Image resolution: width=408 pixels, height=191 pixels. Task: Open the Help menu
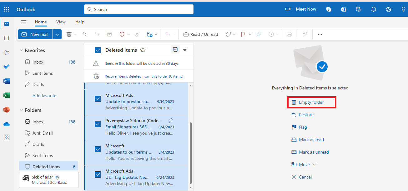tap(79, 22)
